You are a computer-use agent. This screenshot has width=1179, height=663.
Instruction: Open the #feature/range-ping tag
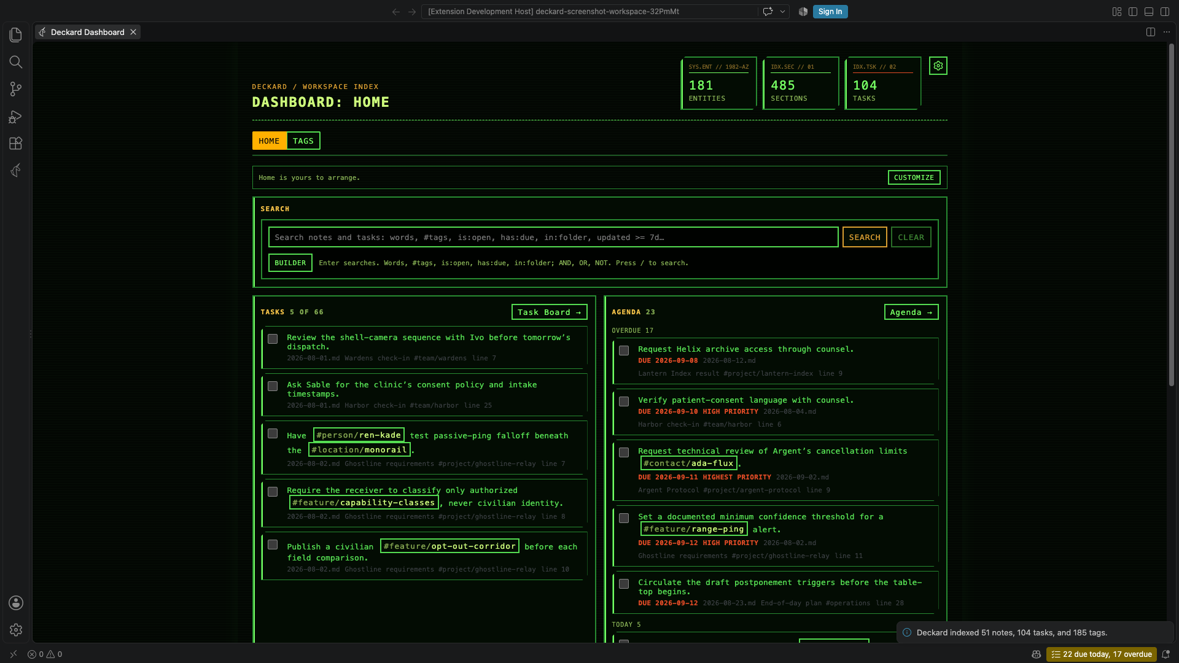click(x=694, y=529)
